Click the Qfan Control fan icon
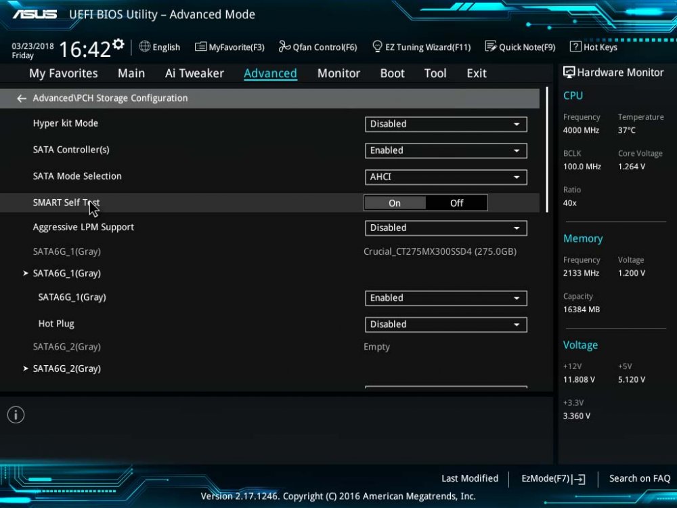 (284, 46)
